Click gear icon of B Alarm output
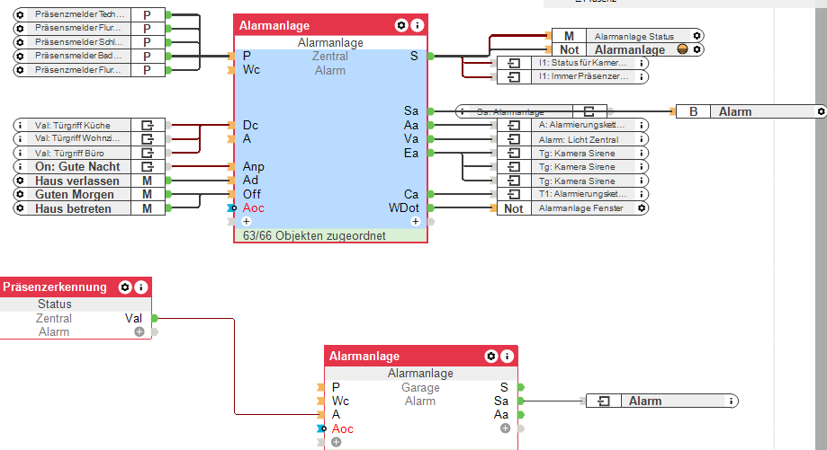Screen dimensions: 827x450 [x=821, y=111]
